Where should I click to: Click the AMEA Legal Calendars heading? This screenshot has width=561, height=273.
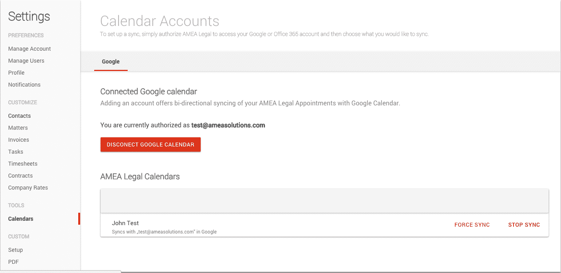(x=140, y=176)
